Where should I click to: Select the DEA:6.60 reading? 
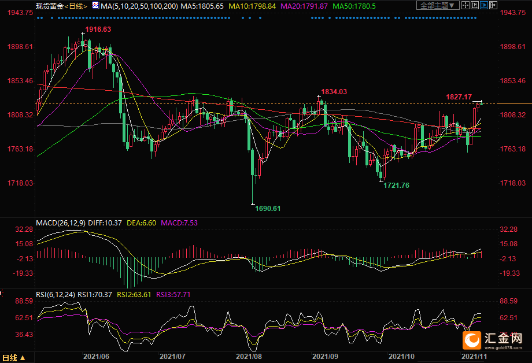click(x=142, y=223)
